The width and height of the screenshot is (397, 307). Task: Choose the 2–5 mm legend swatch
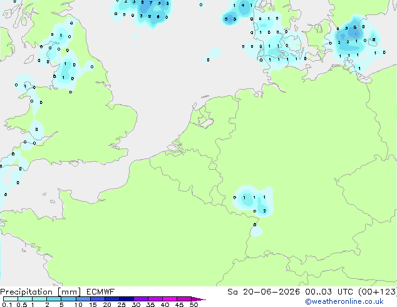[x=54, y=299]
